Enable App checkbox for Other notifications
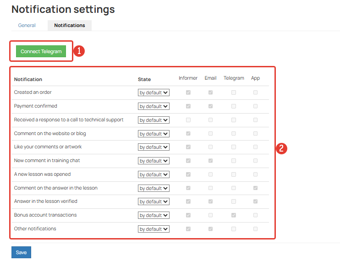Viewport: 340px width, 261px height. pos(255,229)
